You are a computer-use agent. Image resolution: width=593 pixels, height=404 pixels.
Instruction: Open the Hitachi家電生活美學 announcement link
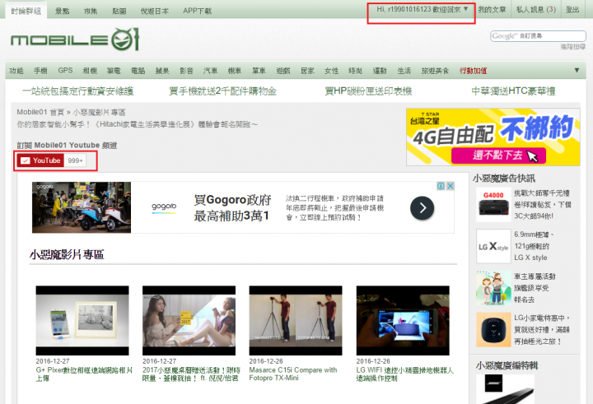coord(137,124)
